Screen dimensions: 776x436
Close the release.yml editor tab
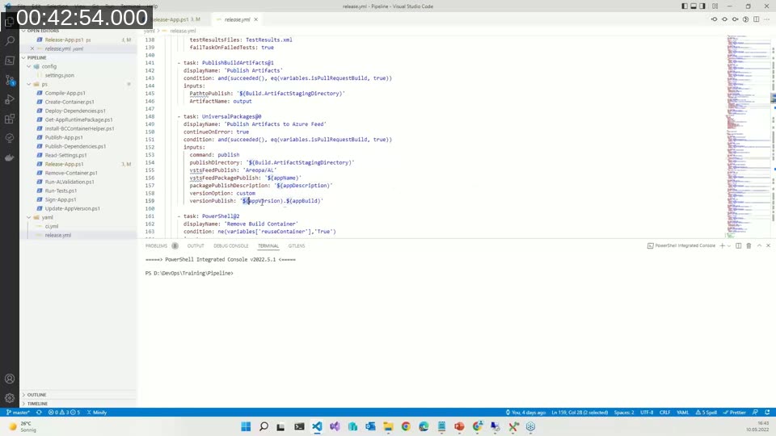256,19
